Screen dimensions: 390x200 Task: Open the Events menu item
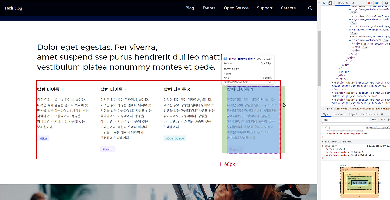point(209,8)
